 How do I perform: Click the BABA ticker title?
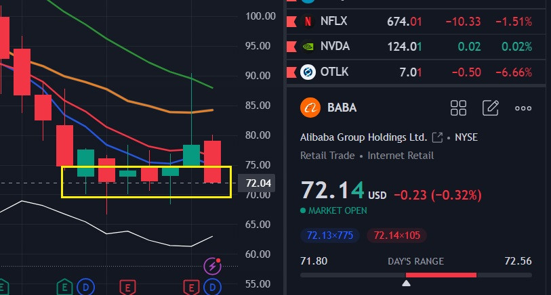[x=342, y=108]
